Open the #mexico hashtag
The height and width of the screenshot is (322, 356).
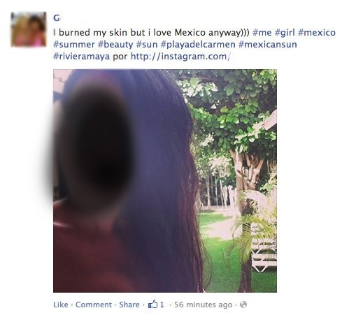coord(317,32)
